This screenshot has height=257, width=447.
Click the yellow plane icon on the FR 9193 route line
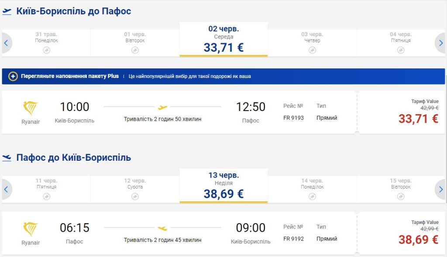pyautogui.click(x=162, y=107)
